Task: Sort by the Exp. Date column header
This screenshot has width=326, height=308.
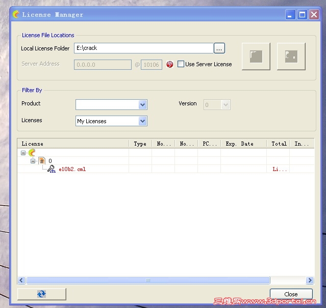Action: [x=244, y=144]
